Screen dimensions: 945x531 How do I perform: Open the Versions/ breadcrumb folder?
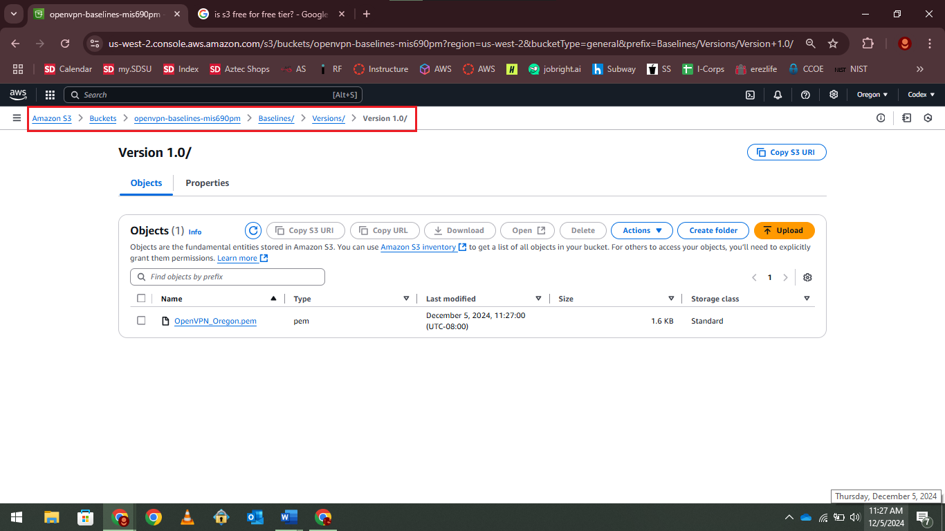click(329, 118)
